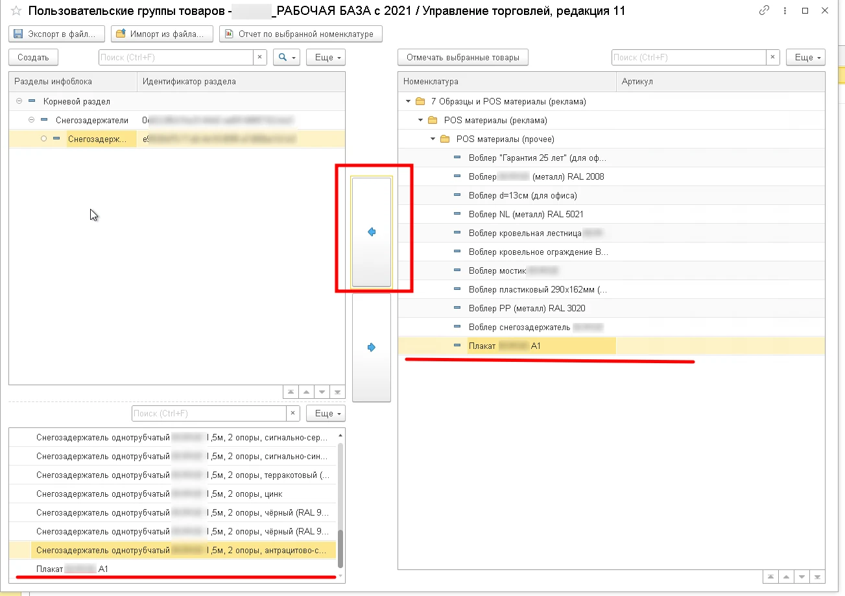Toggle Отмечать выбранные товары button
845x596 pixels.
(x=463, y=57)
